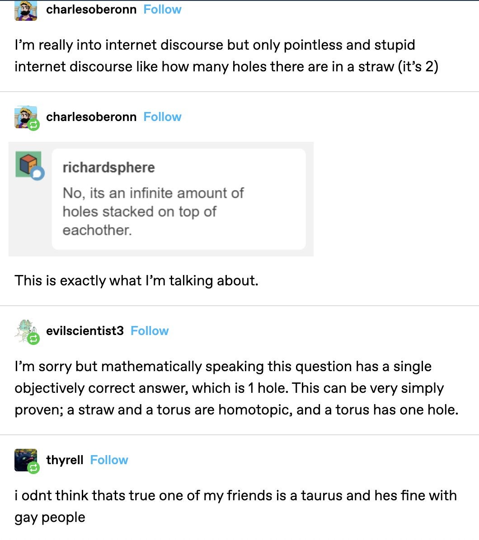The image size is (479, 540).
Task: Click the reblog badge on evilscientist3's avatar
Action: coord(33,339)
